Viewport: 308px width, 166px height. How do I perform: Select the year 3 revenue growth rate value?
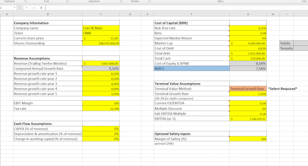pyautogui.click(x=101, y=84)
